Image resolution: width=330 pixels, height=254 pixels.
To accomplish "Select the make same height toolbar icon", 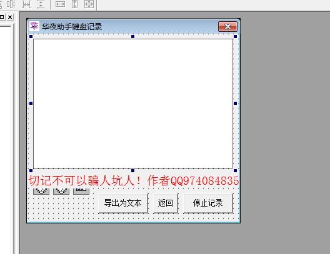I will tap(75, 4).
